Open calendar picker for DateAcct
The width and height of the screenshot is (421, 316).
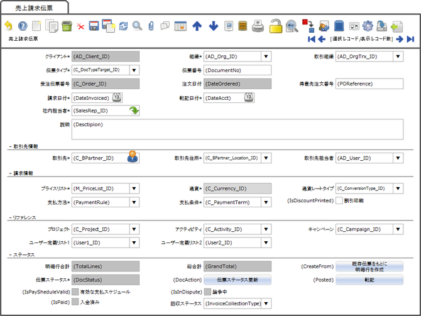249,97
